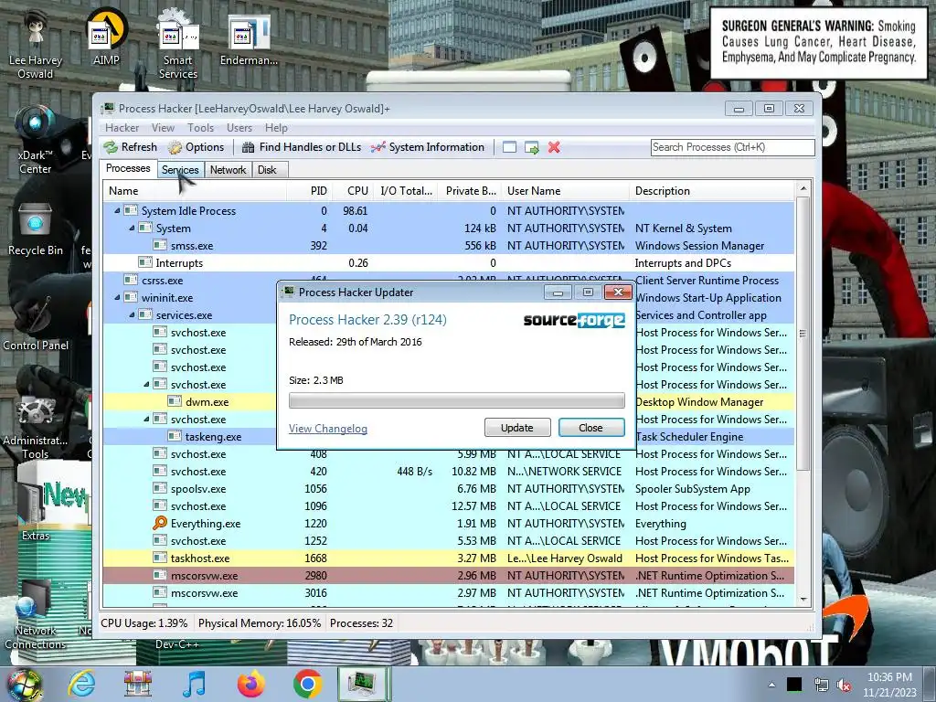936x702 pixels.
Task: Collapse System Idle Process tree node
Action: click(117, 211)
